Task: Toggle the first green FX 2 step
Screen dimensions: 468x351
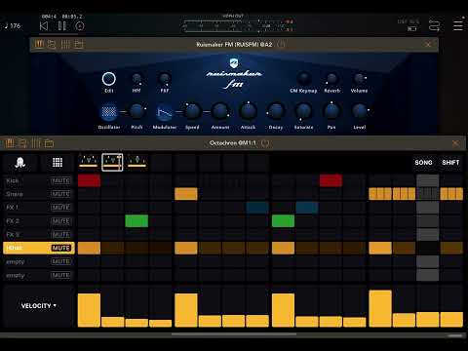Action: [136, 221]
